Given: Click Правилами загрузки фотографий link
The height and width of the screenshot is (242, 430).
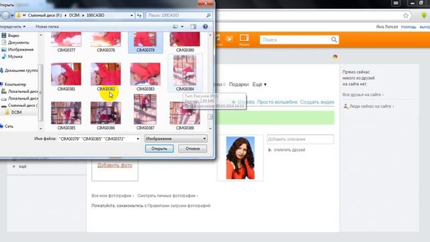Looking at the screenshot, I should click(x=179, y=206).
